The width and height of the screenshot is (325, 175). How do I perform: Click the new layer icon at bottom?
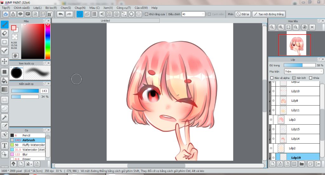click(x=273, y=164)
